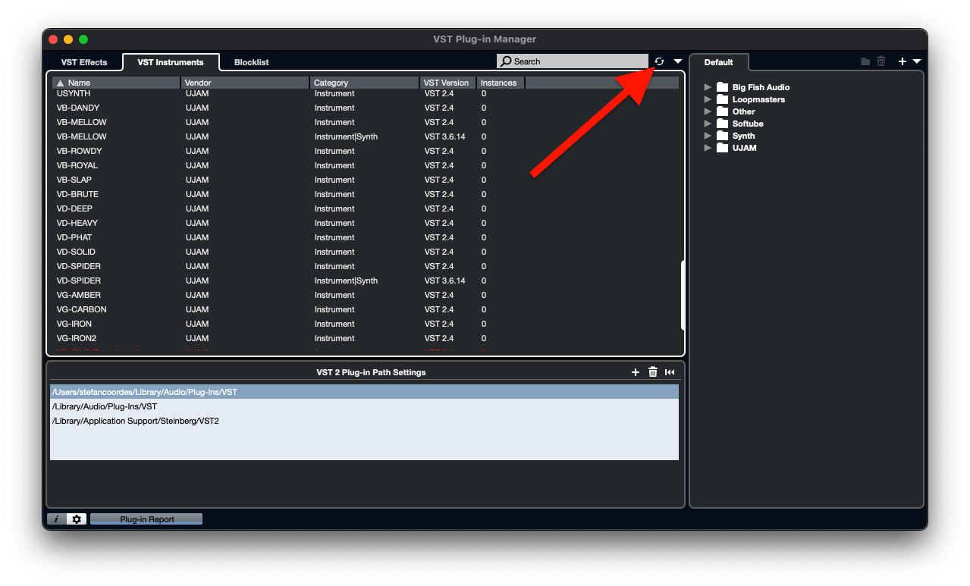Toggle the plug-in information 'i' button
This screenshot has height=586, width=970.
click(57, 519)
